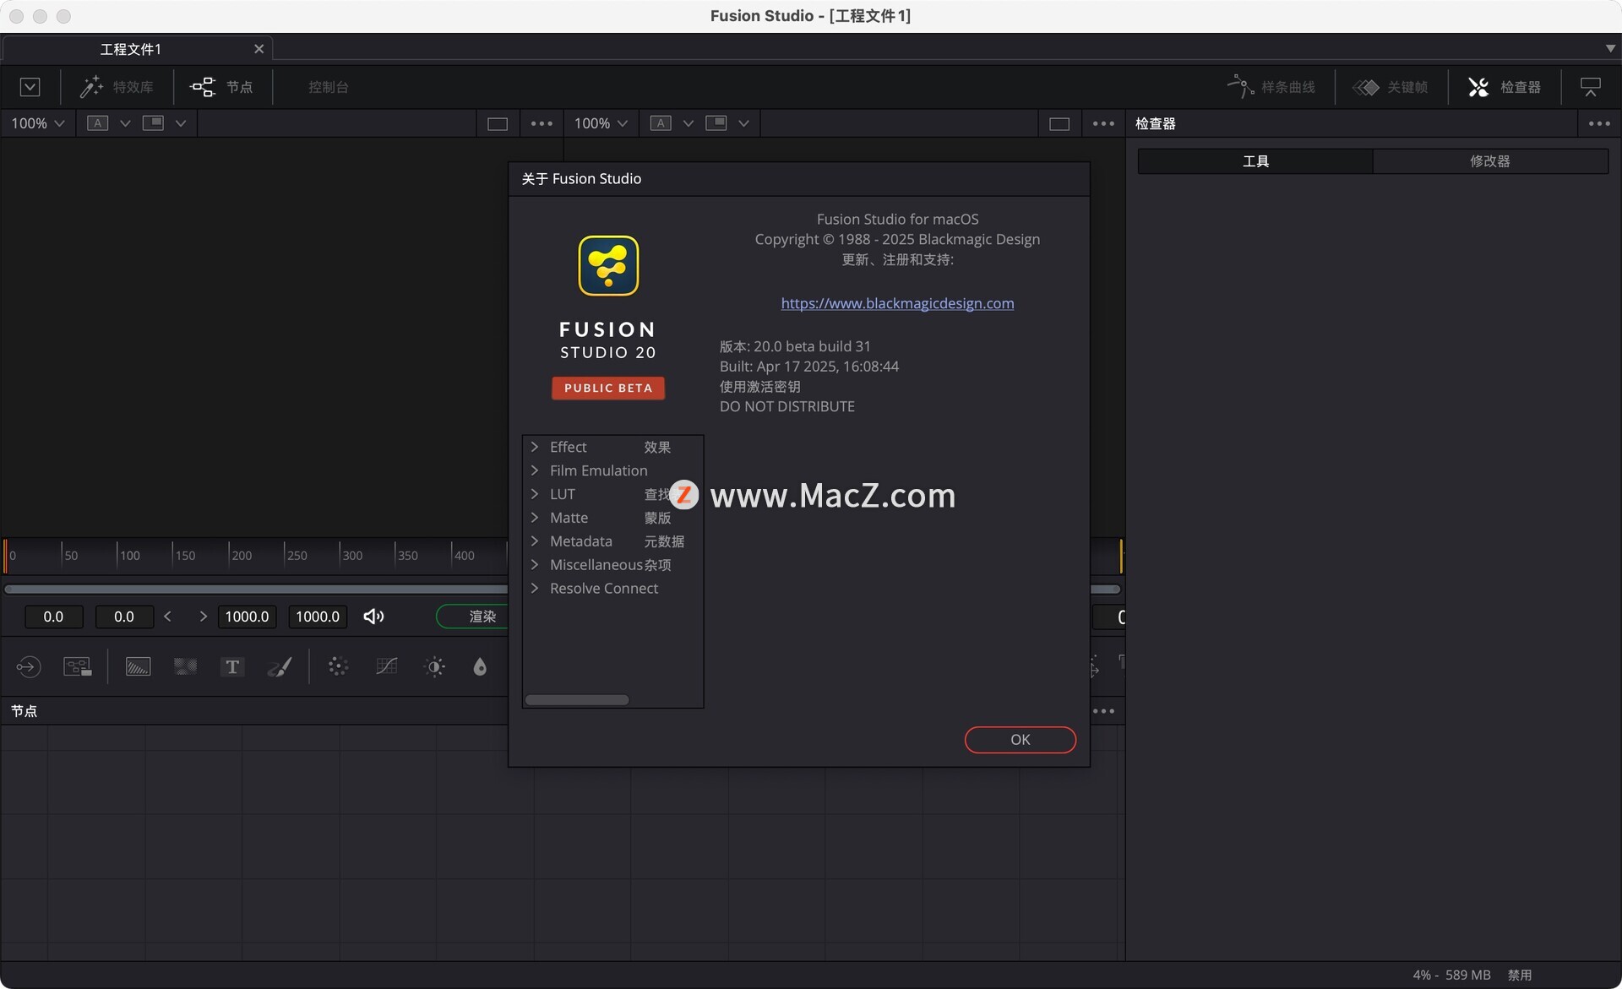Toggle left viewer sub-view picture-in-picture button
1622x989 pixels.
coord(153,123)
